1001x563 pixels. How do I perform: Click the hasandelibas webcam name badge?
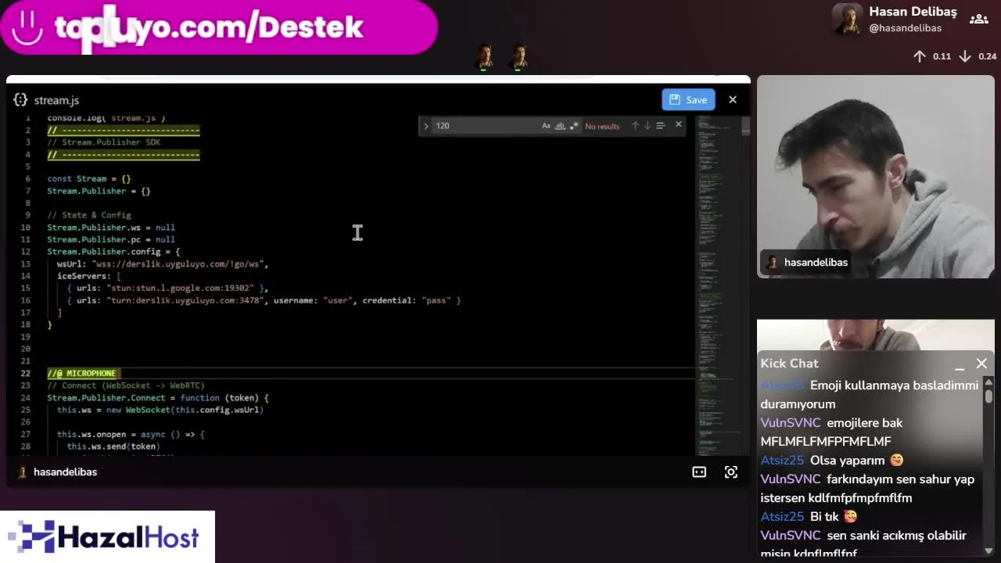pos(807,263)
